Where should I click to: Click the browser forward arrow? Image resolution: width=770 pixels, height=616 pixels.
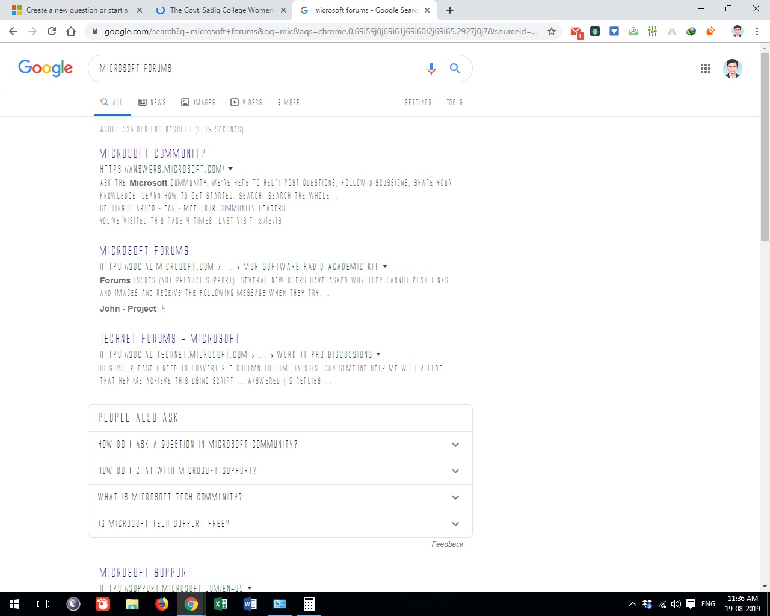click(x=32, y=31)
